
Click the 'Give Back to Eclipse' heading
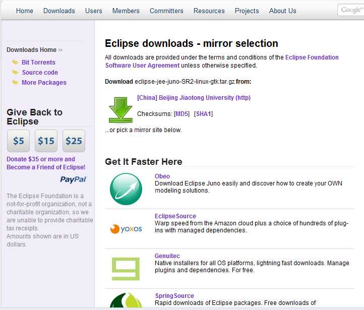click(34, 117)
